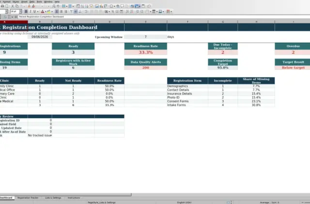Screen dimensions: 310x204
Task: Open Print Preview from toolbar
Action: (7, 6)
